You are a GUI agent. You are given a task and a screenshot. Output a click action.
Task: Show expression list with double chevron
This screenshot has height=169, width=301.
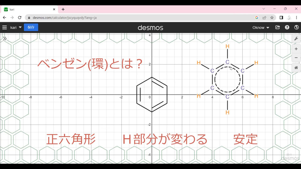pyautogui.click(x=5, y=38)
